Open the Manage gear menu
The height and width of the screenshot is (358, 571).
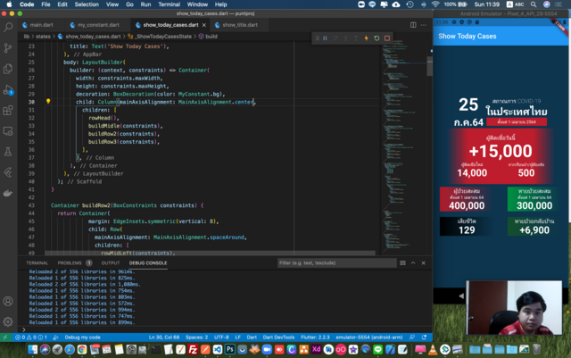click(8, 321)
